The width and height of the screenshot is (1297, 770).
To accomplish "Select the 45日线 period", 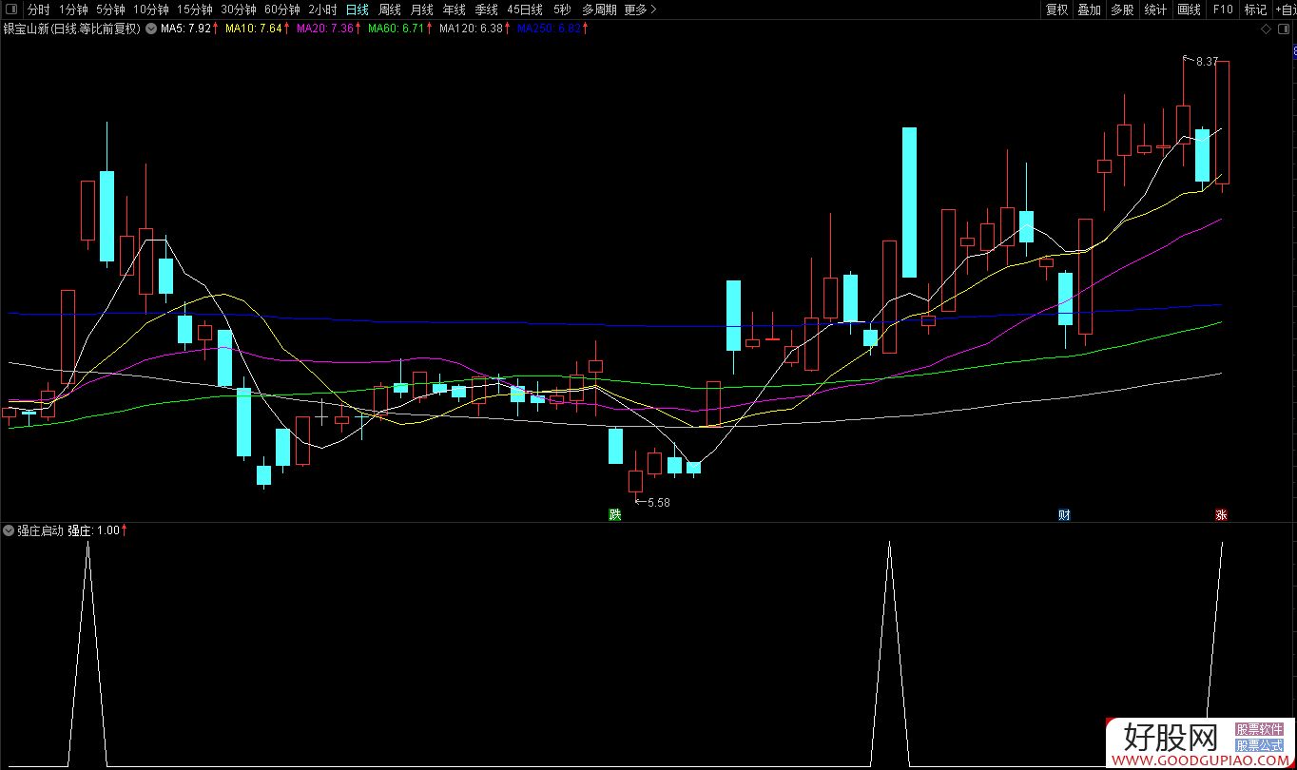I will click(x=525, y=10).
